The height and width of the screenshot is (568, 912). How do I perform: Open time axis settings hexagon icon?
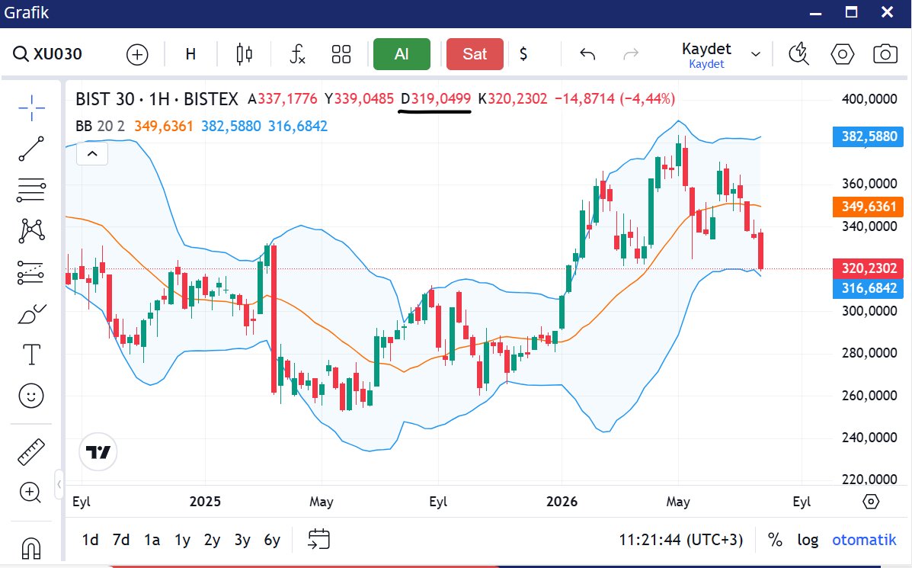871,501
